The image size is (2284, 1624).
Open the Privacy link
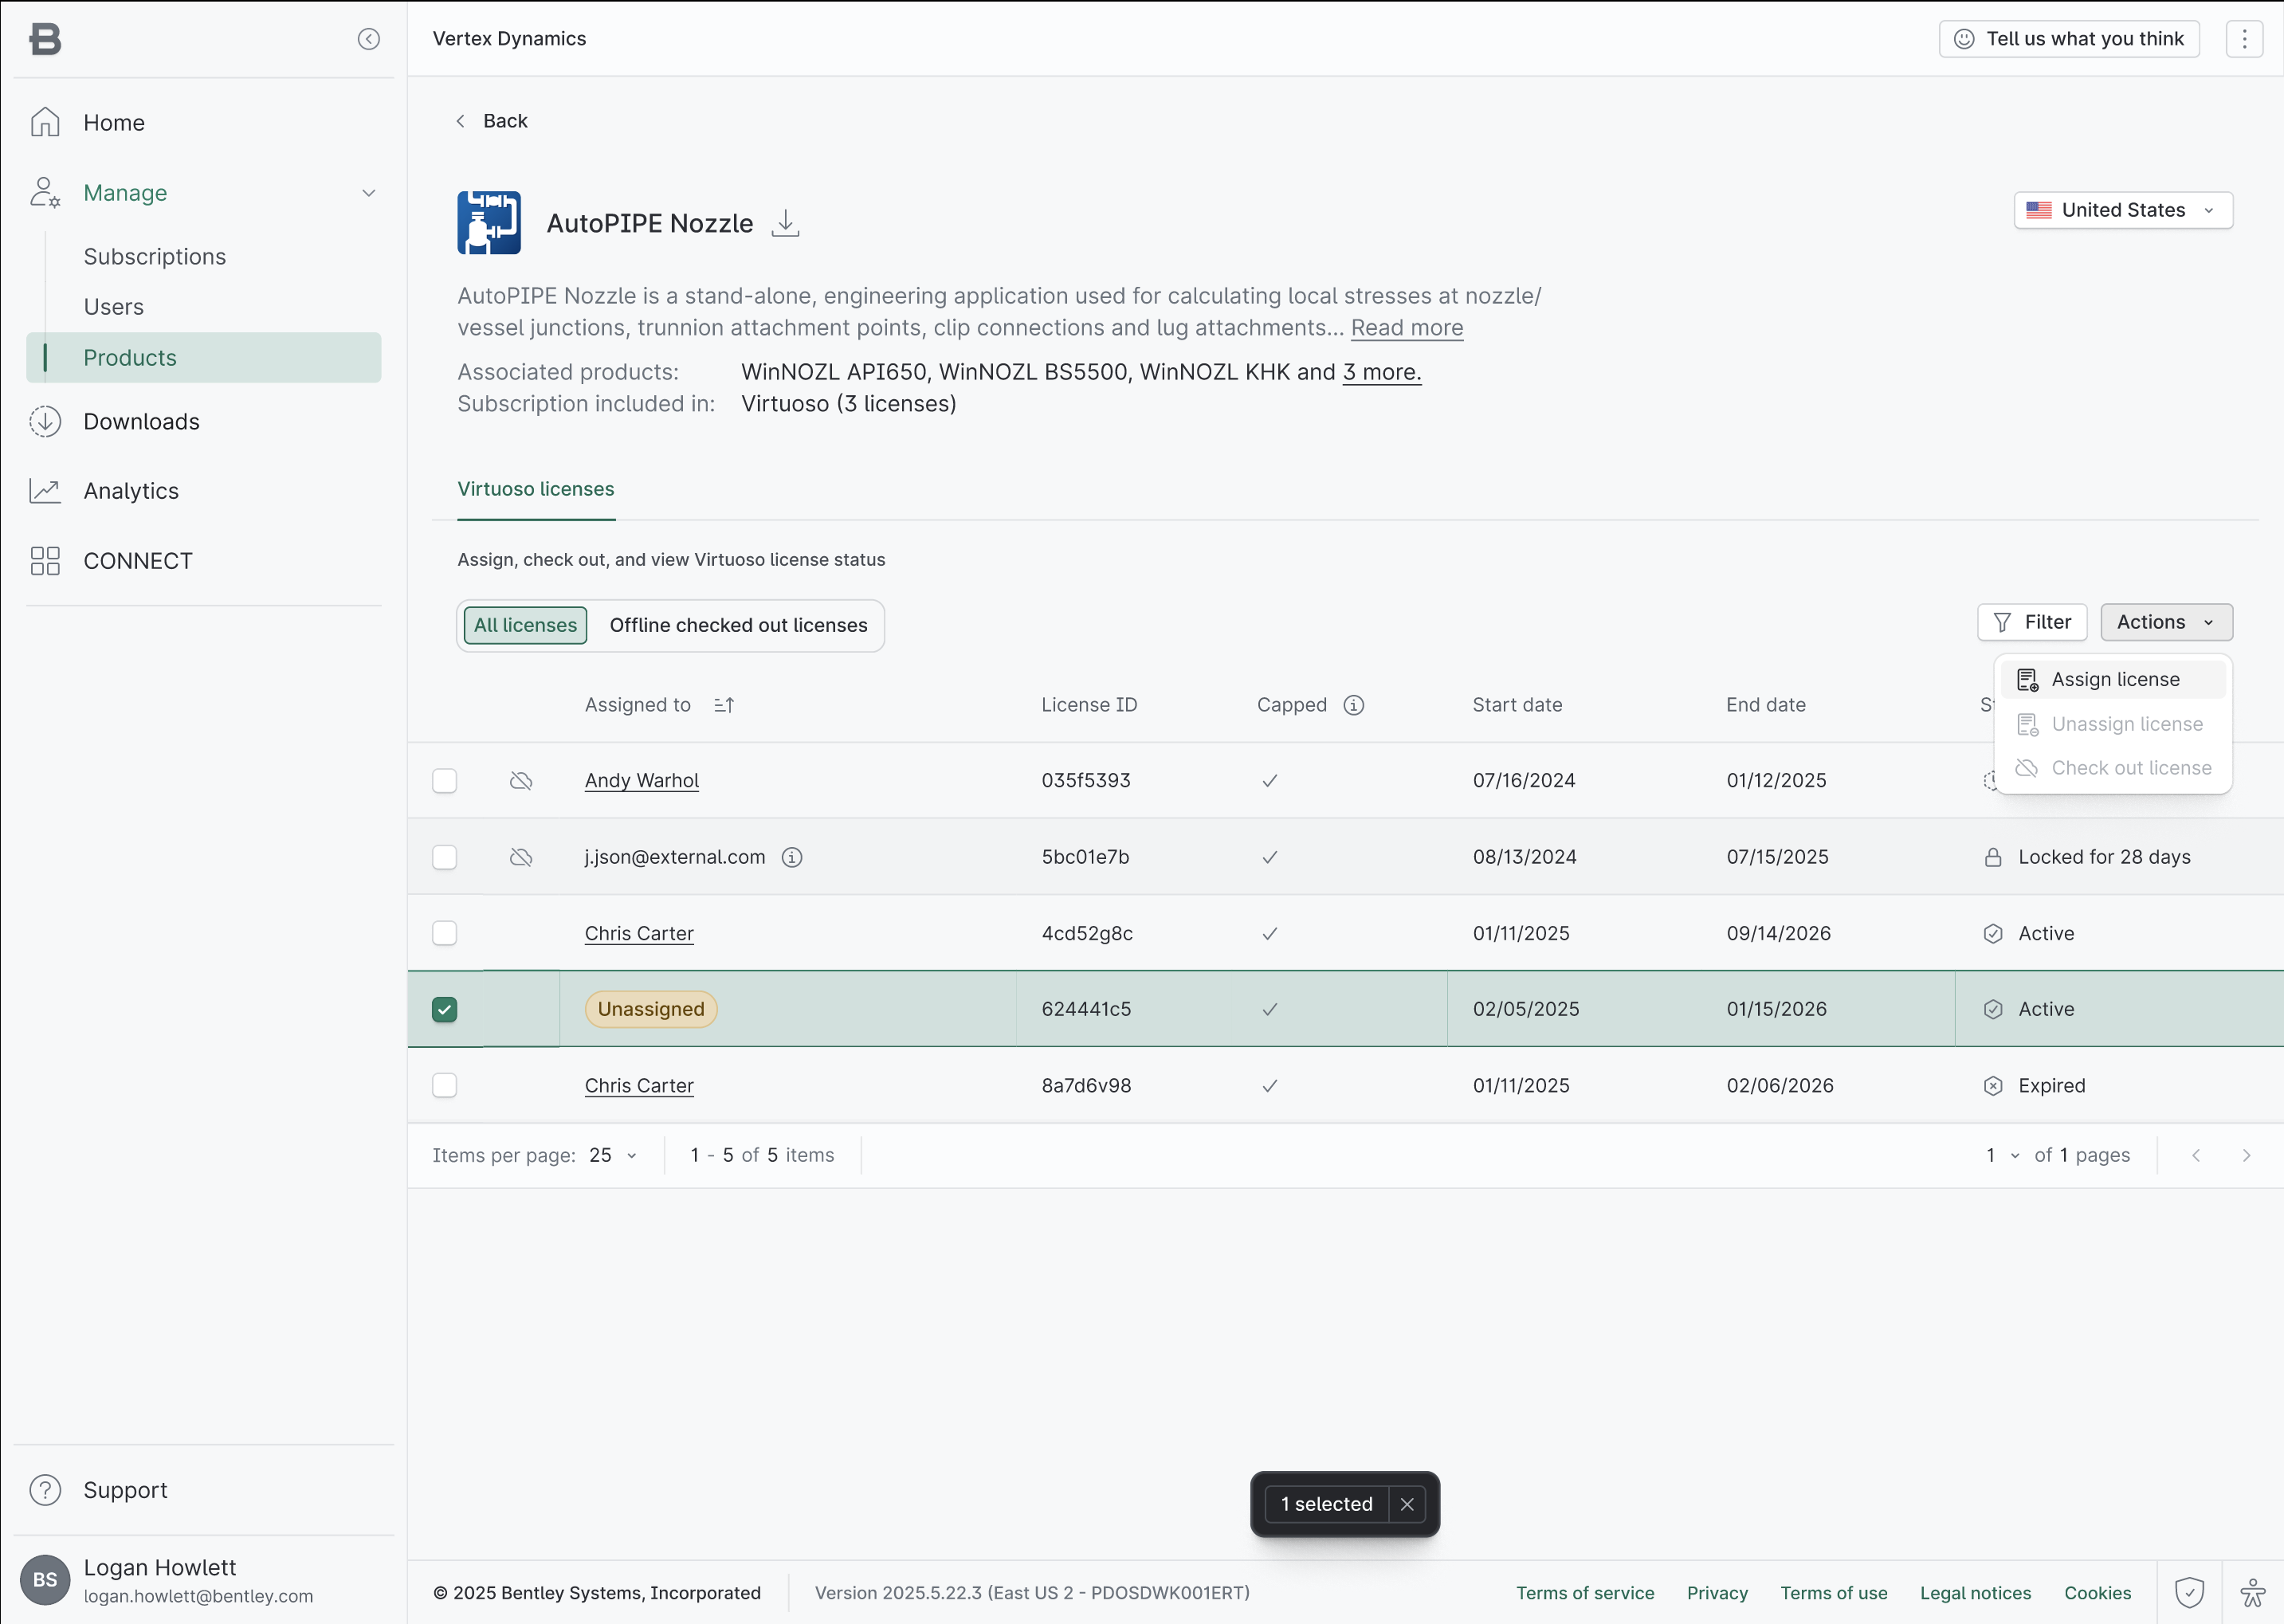1717,1593
